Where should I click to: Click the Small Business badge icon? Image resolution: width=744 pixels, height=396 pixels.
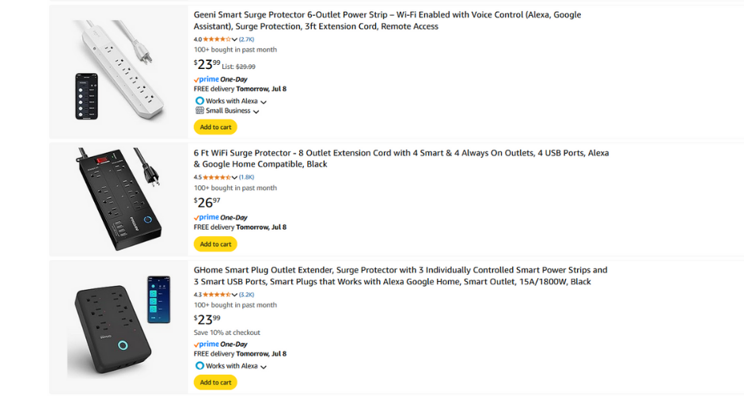pos(199,111)
